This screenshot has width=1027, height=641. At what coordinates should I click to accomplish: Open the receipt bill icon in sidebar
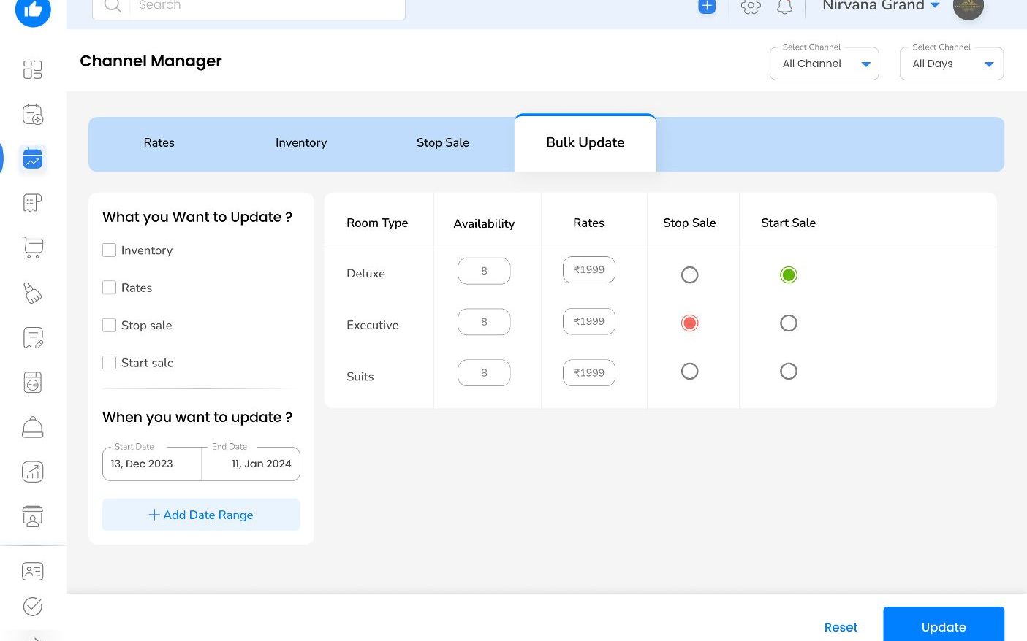33,202
